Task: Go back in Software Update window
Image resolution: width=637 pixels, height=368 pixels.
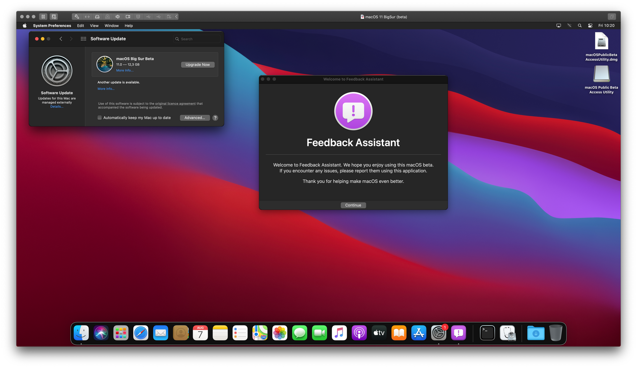Action: 61,39
